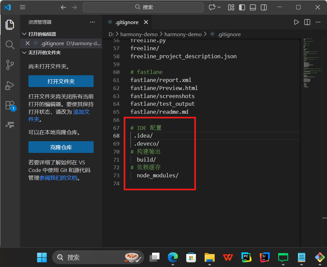Open the Explorer view in activity bar
This screenshot has width=327, height=267.
coord(10,25)
